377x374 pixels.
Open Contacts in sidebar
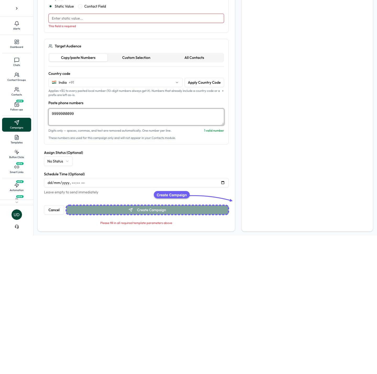16,92
